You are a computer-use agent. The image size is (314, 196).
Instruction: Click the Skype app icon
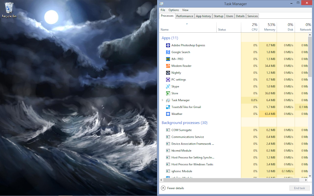(168, 86)
